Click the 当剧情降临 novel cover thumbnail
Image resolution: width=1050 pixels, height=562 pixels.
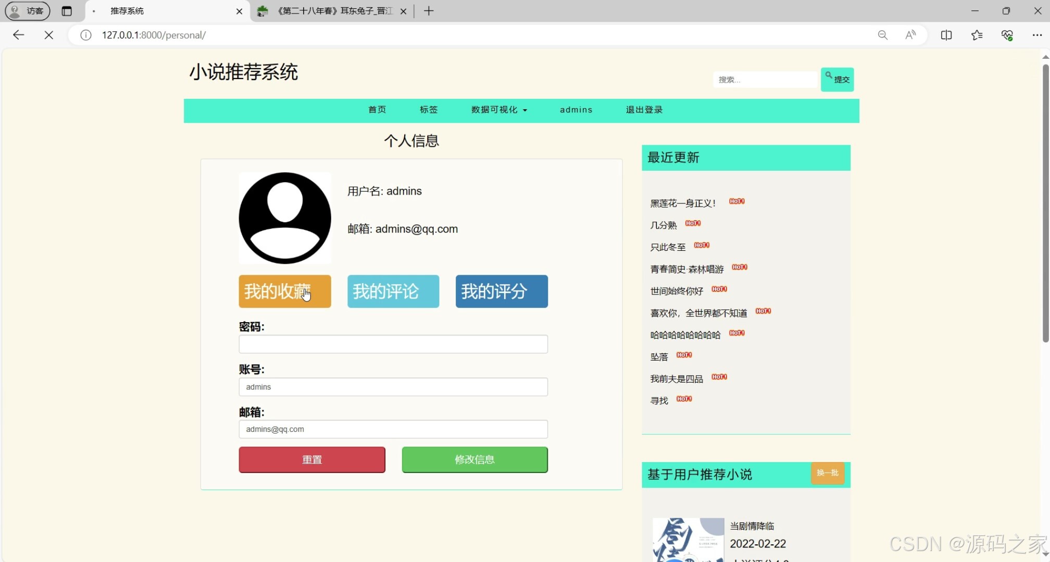coord(687,540)
